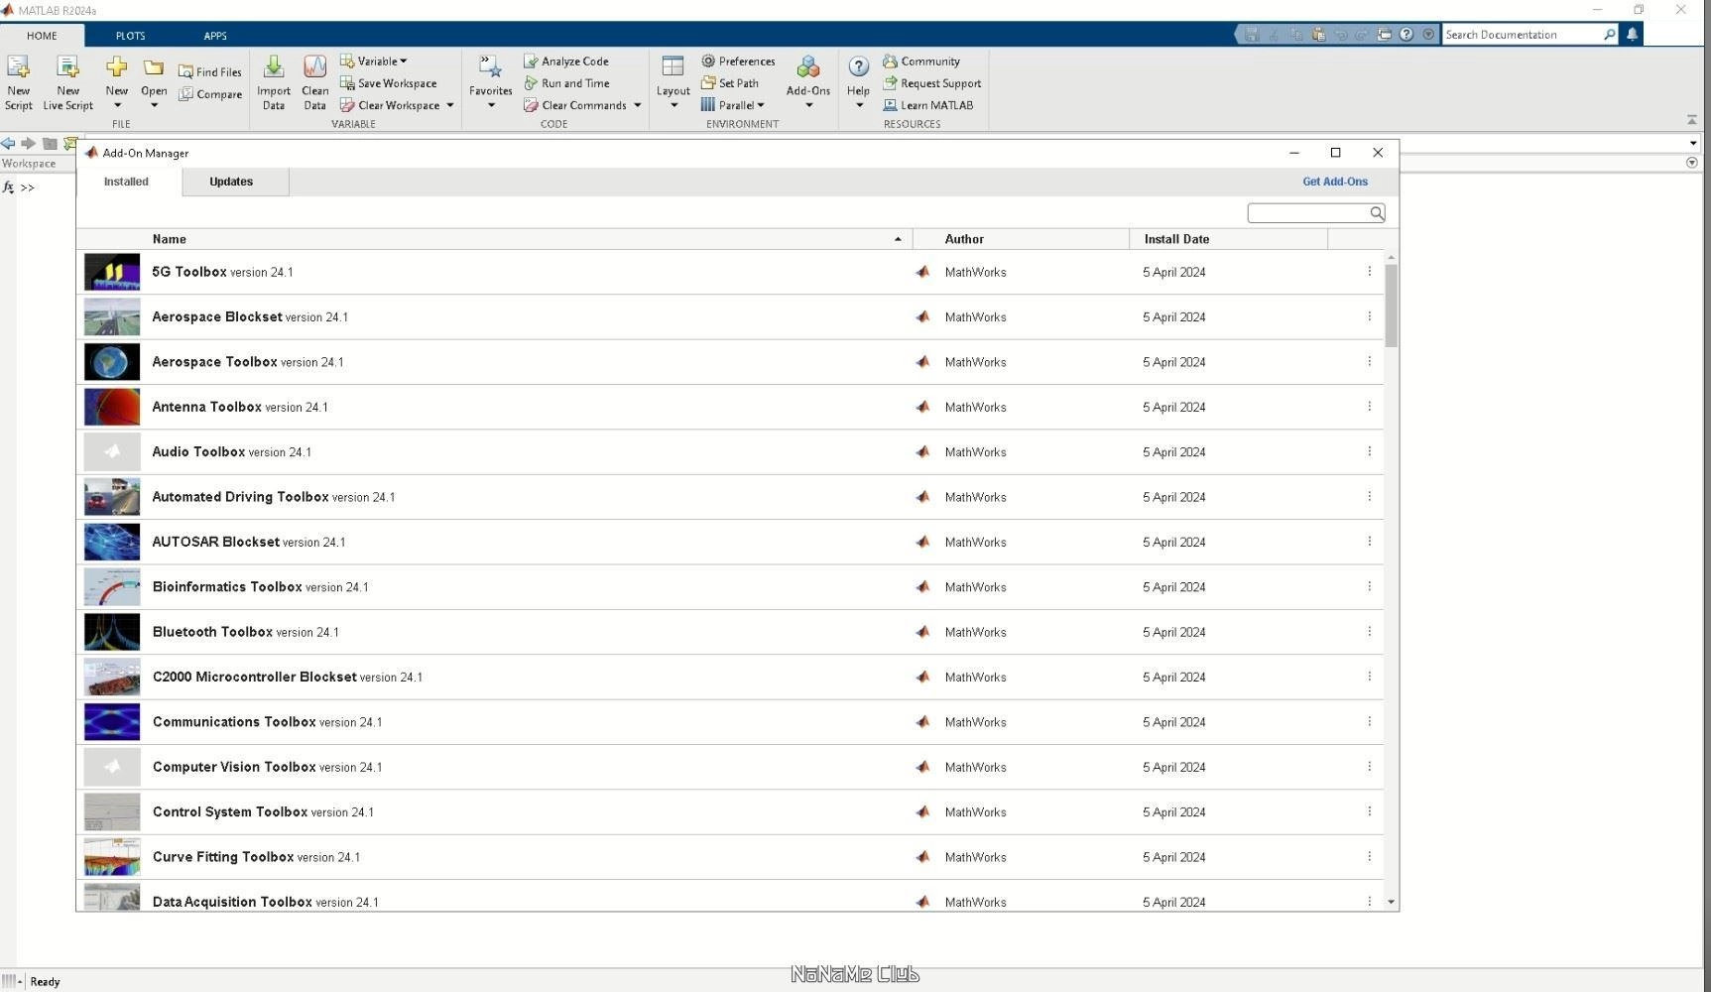The width and height of the screenshot is (1711, 992).
Task: Select C2000 Microcontroller Blockset name
Action: 254,678
